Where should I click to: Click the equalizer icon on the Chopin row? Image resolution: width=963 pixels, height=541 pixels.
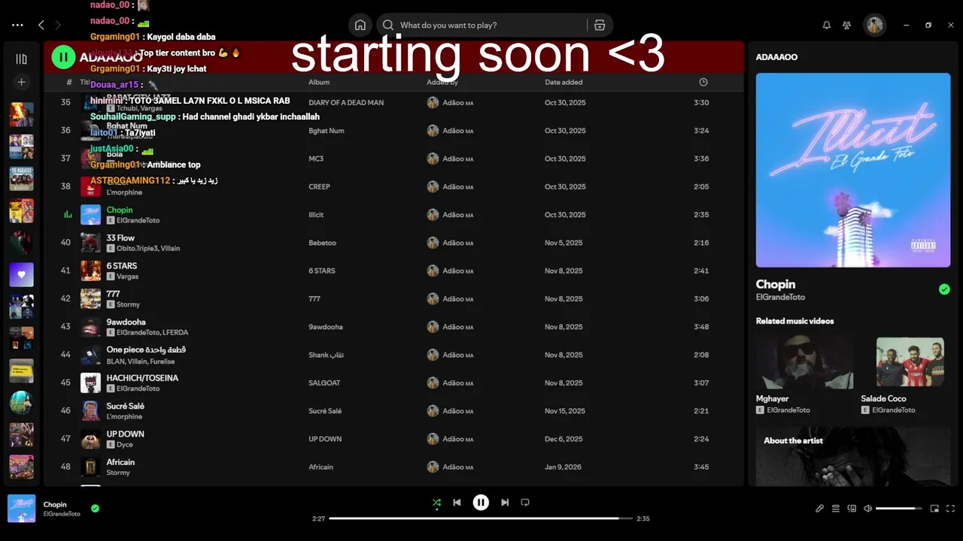tap(68, 215)
